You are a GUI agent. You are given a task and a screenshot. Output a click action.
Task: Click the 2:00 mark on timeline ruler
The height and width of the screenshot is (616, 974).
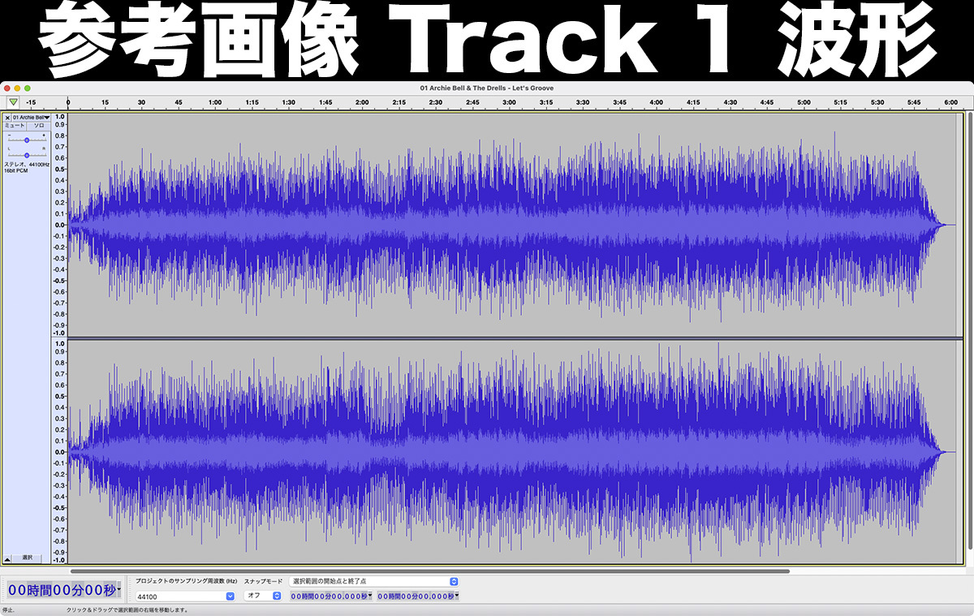(x=362, y=102)
